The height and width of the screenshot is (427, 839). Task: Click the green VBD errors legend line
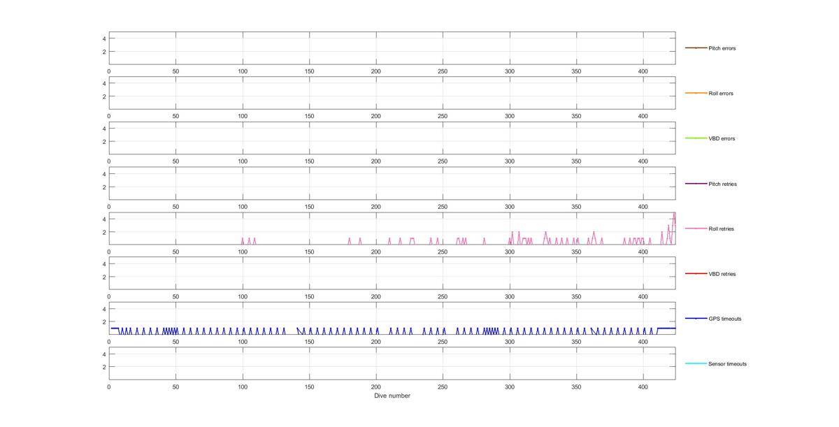click(x=696, y=138)
